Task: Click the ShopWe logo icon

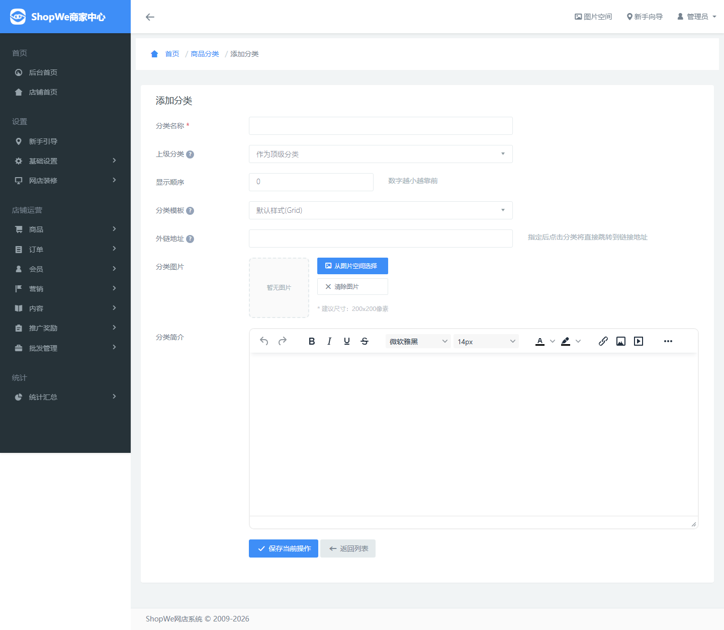Action: point(18,17)
